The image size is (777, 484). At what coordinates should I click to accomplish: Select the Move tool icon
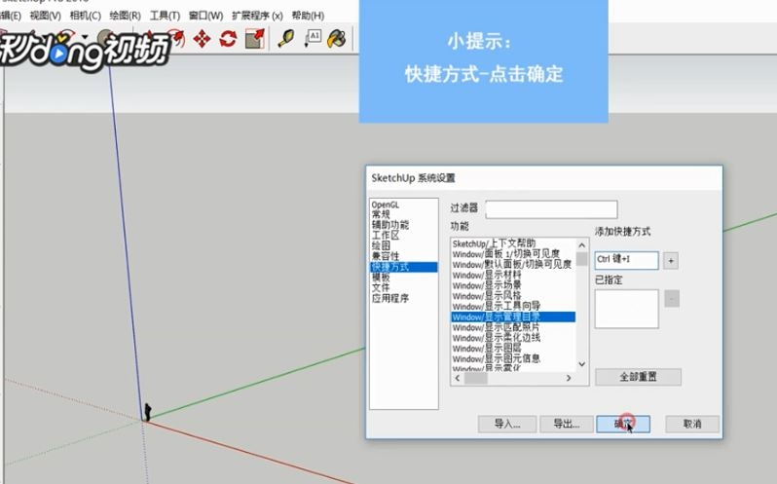pos(203,38)
